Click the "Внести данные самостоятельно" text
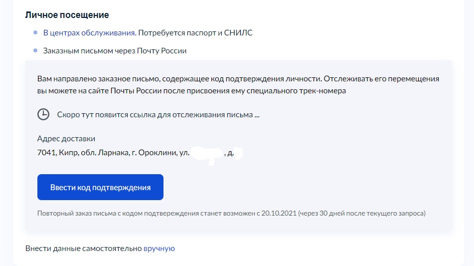The height and width of the screenshot is (266, 474). coord(83,248)
